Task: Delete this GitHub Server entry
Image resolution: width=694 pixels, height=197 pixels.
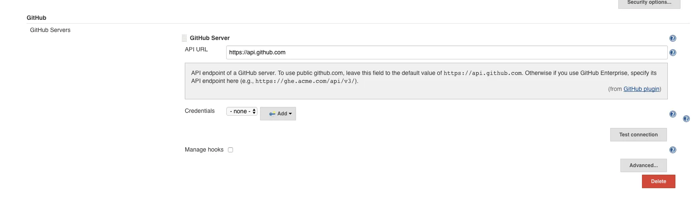Action: (x=658, y=181)
